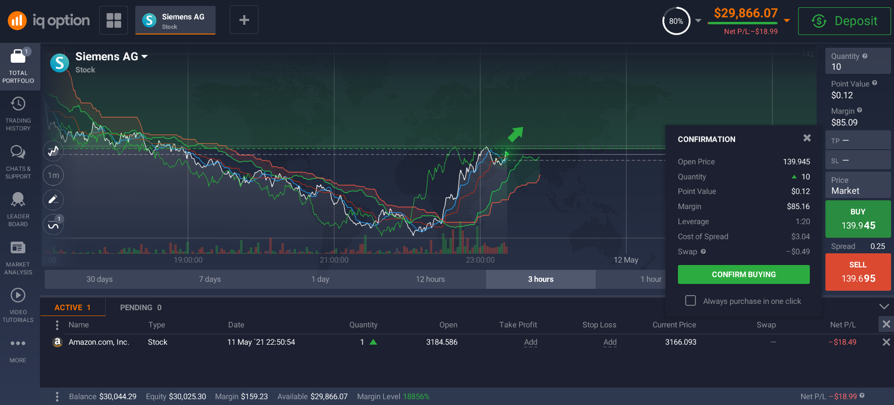Open the IQ Option logo home
This screenshot has height=405, width=894.
[49, 20]
